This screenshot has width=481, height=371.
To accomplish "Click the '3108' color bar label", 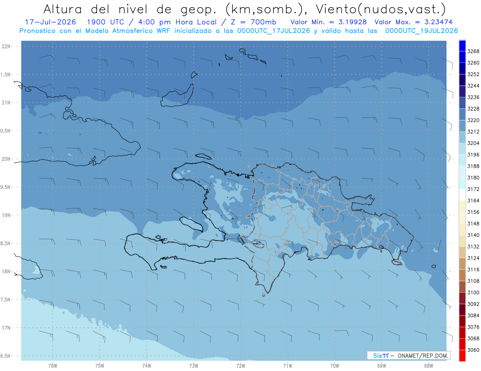I will coord(473,281).
